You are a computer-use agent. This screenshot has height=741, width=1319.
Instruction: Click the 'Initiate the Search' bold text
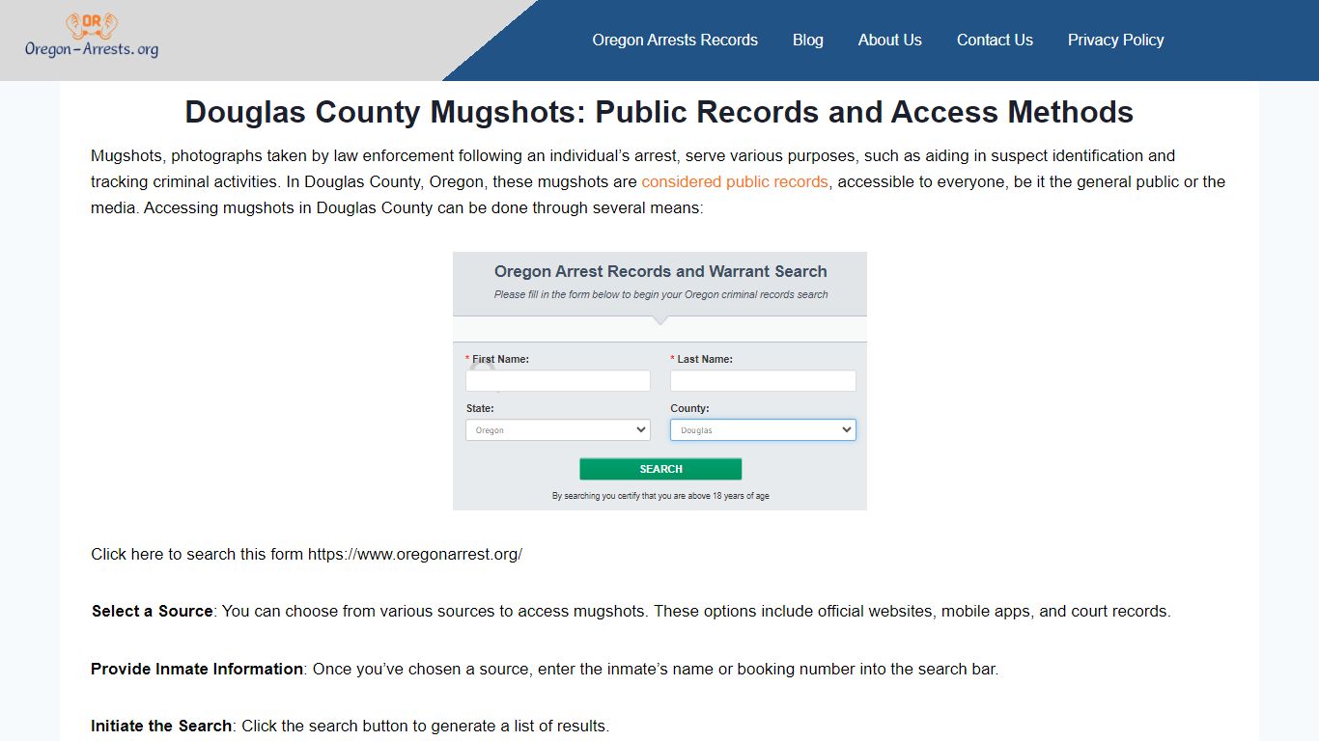point(161,726)
